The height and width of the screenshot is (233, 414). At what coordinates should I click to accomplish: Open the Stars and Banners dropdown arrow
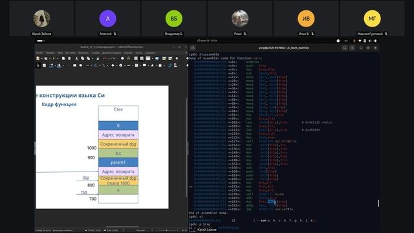pos(157,65)
